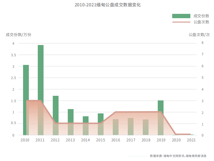Screen dimensions: 214x161
Task: Click right axis value 7
Action: coord(202,54)
